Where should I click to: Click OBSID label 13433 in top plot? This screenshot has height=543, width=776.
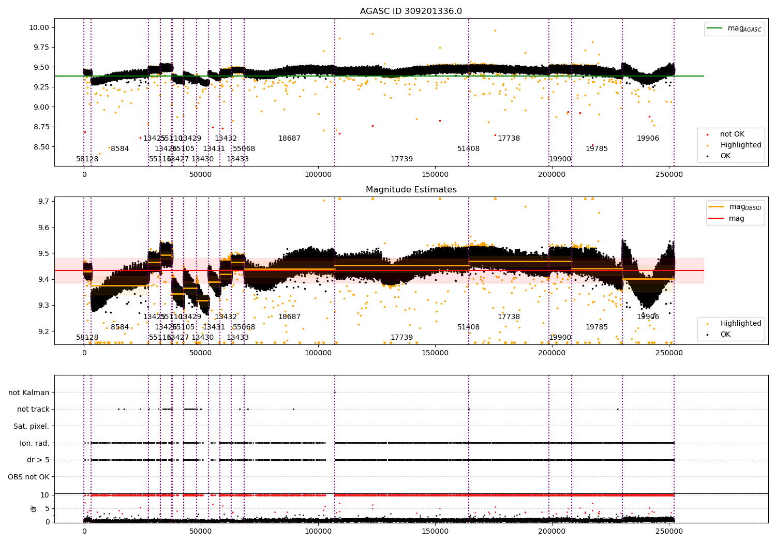(x=238, y=159)
